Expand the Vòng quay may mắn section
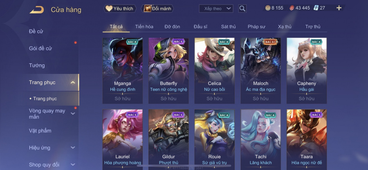Viewport: 368px width, 170px height. (73, 114)
